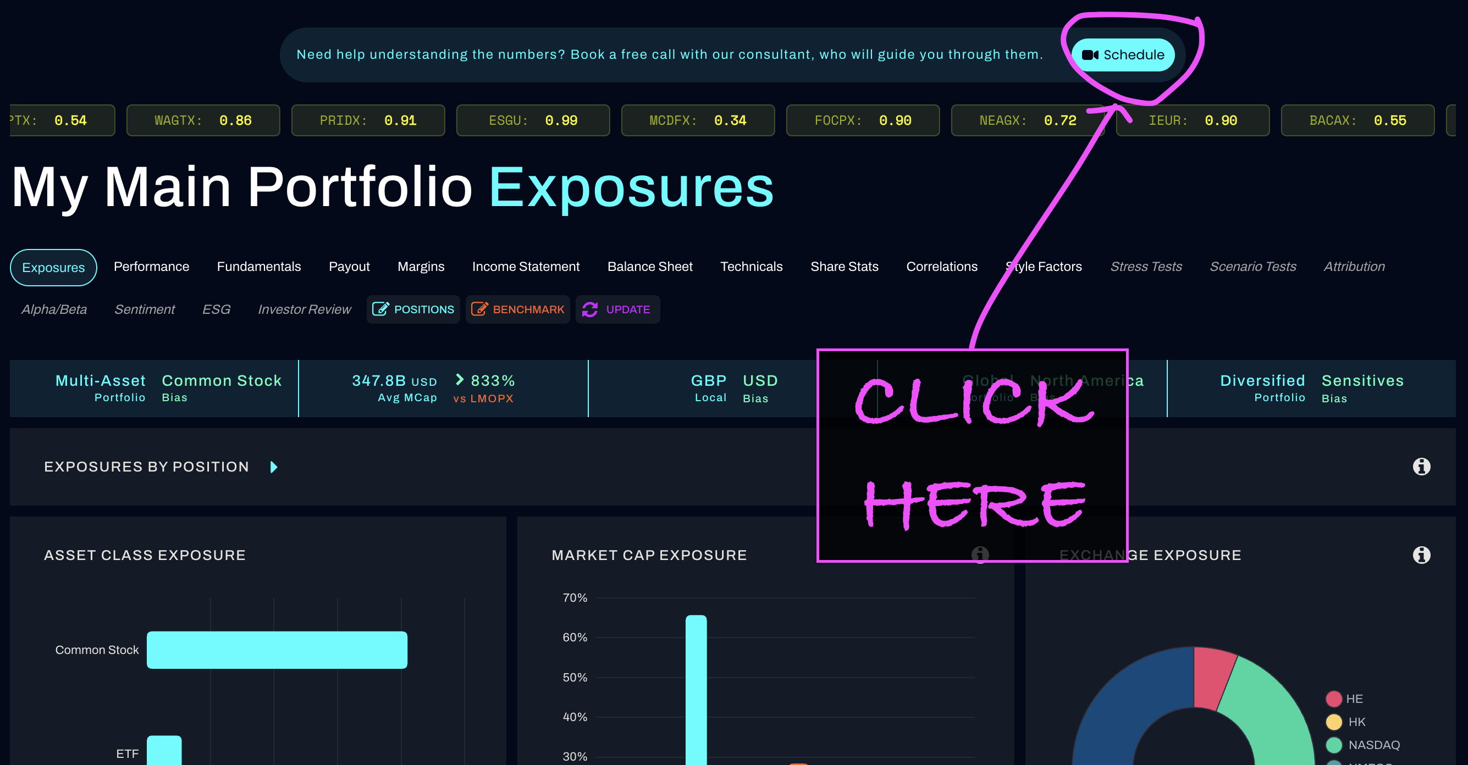Image resolution: width=1468 pixels, height=765 pixels.
Task: Toggle the ESG view
Action: (x=214, y=309)
